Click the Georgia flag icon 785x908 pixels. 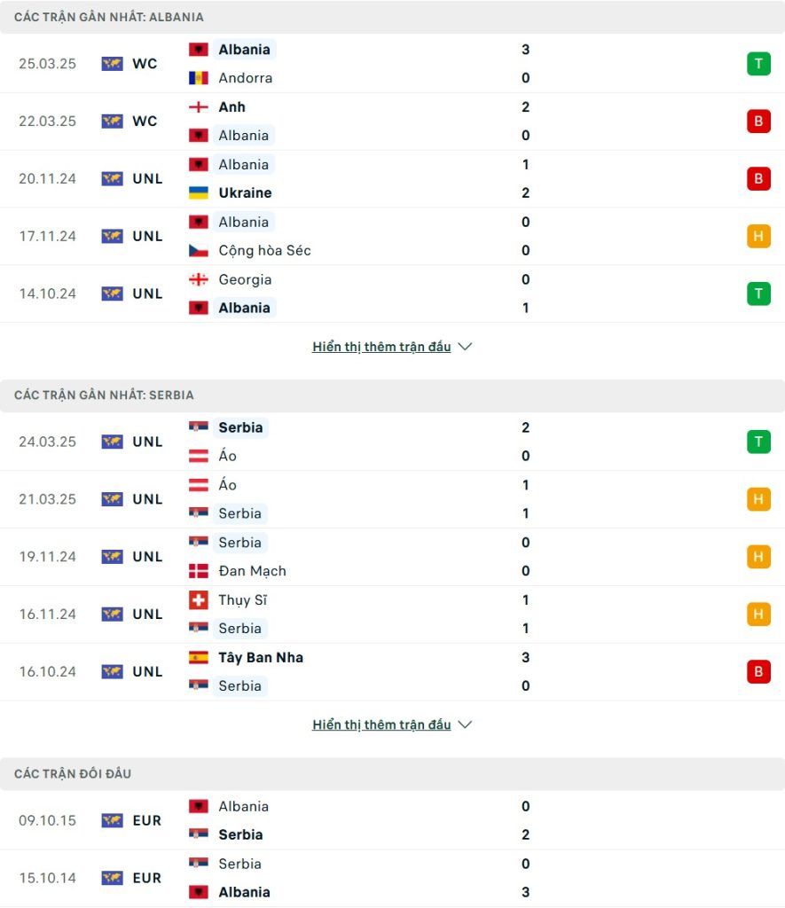(198, 279)
